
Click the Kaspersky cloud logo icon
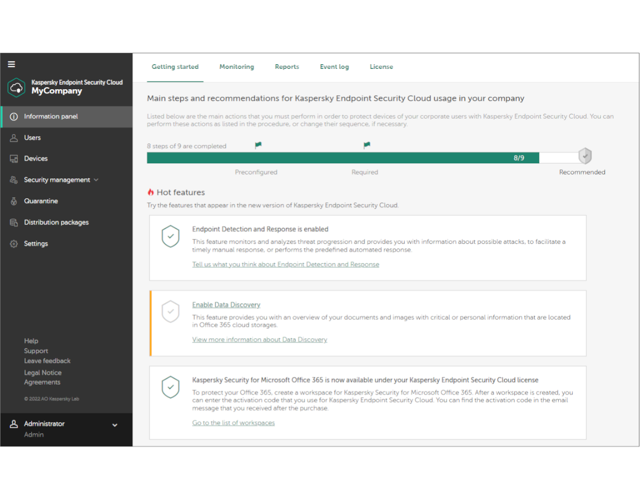16,87
